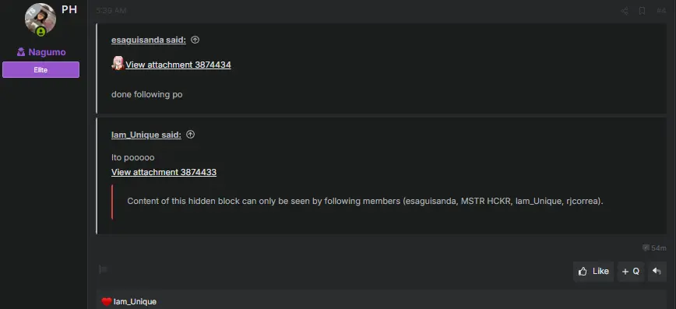Click the reply arrow button
Screen dimensions: 676x309
[657, 272]
